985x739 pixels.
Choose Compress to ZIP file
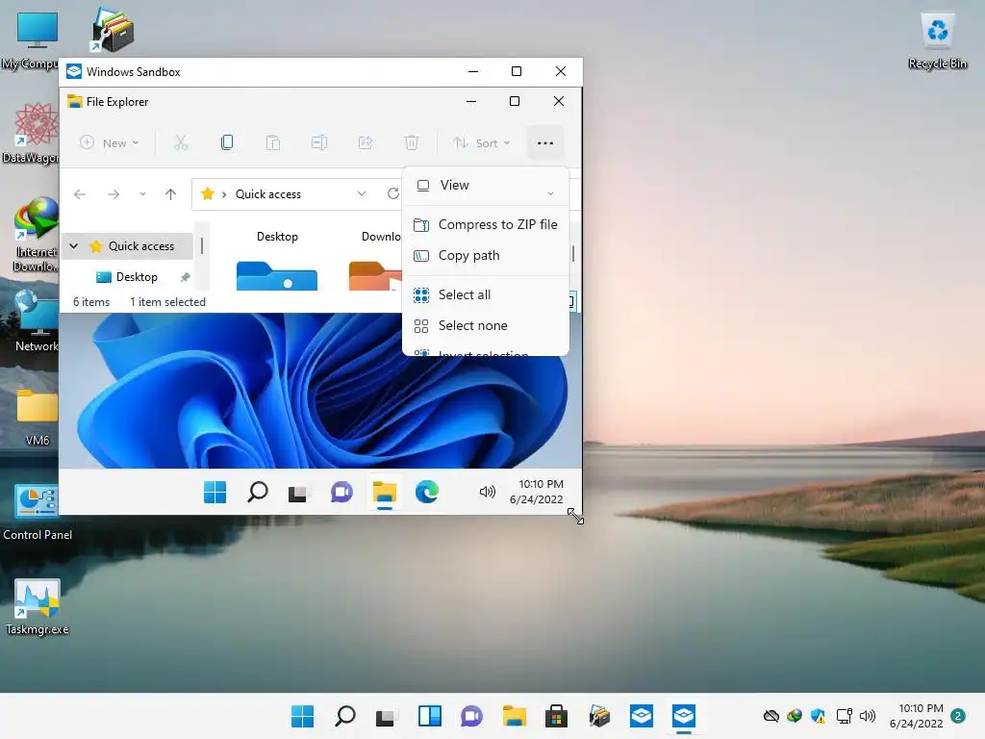click(x=486, y=224)
